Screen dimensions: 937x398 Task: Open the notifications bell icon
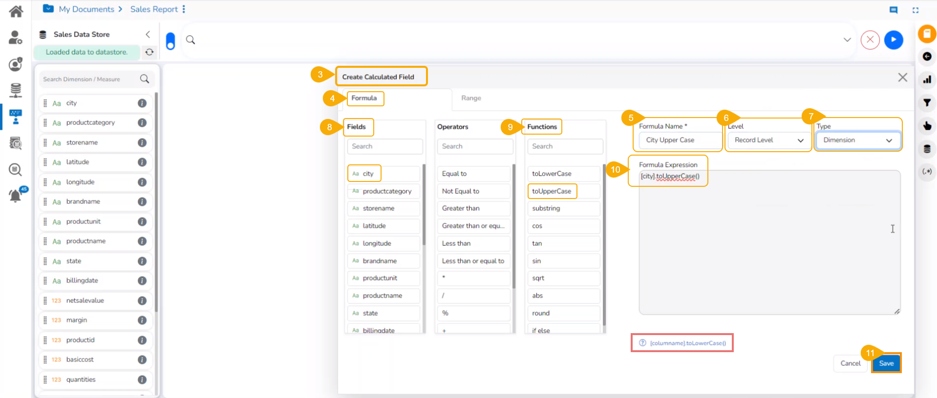pos(16,195)
